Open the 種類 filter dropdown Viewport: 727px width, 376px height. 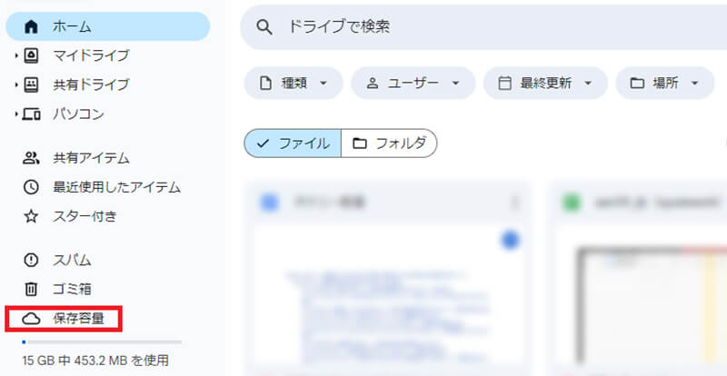tap(294, 84)
